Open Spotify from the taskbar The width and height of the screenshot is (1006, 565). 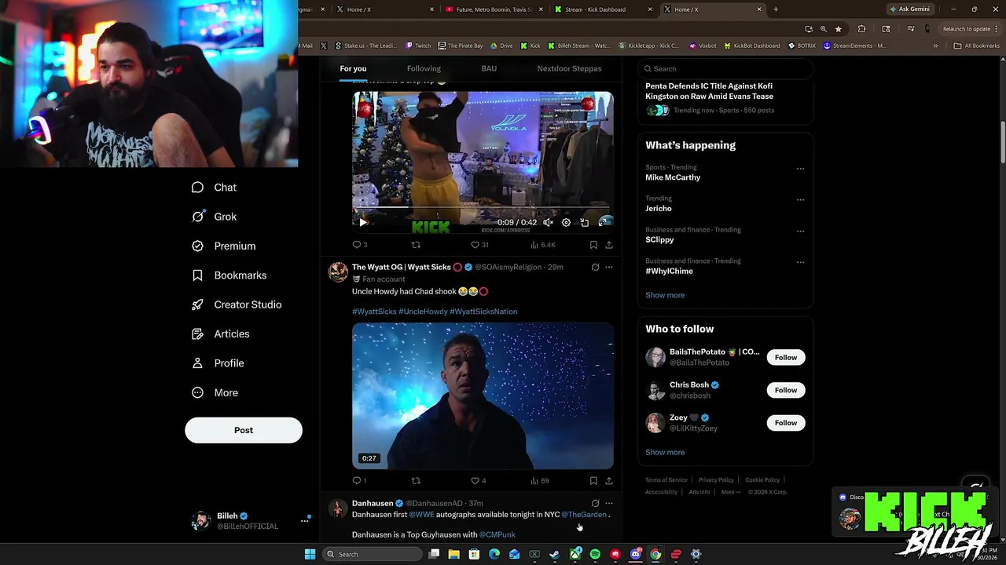pos(595,554)
